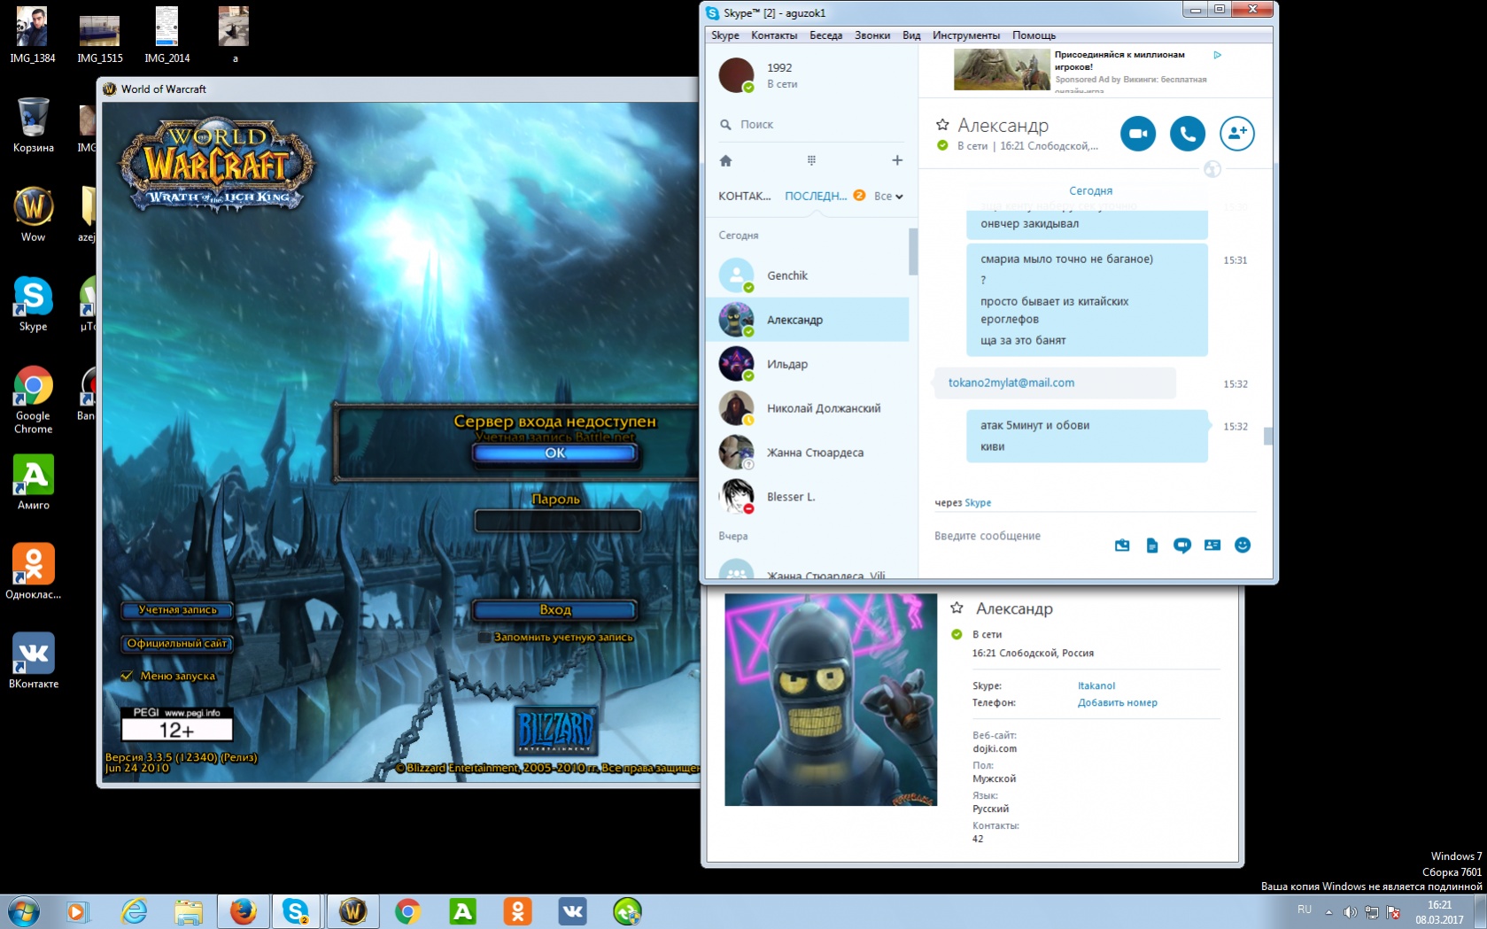Open the Skype dial pad icon
Image resolution: width=1487 pixels, height=929 pixels.
pyautogui.click(x=811, y=160)
